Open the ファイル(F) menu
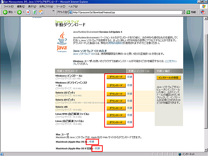The height and width of the screenshot is (156, 208). [9, 6]
